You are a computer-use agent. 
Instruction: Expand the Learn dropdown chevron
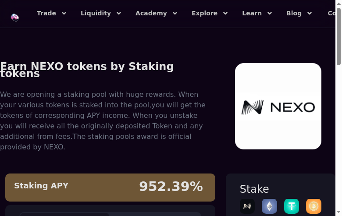tap(270, 14)
